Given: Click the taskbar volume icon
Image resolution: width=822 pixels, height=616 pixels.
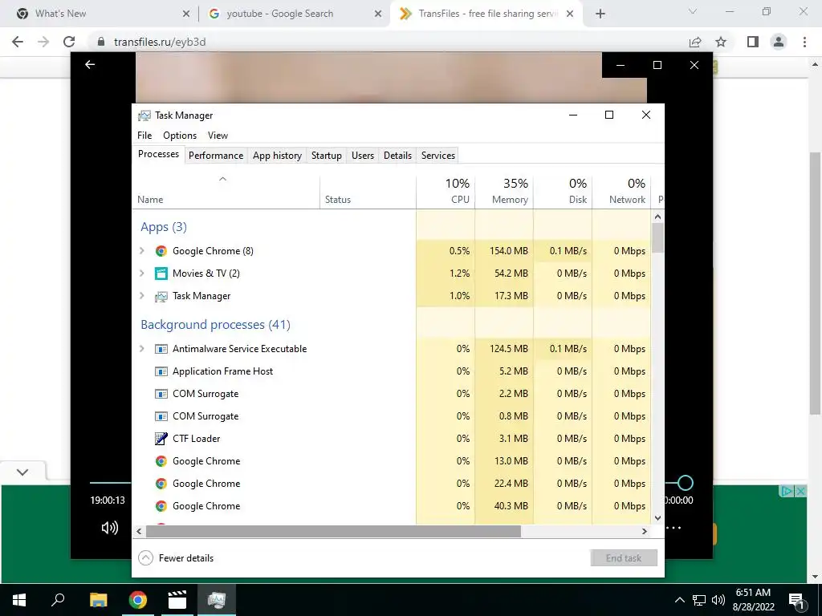Looking at the screenshot, I should click(718, 600).
